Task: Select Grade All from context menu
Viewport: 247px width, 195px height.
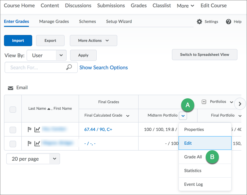Action: point(193,157)
